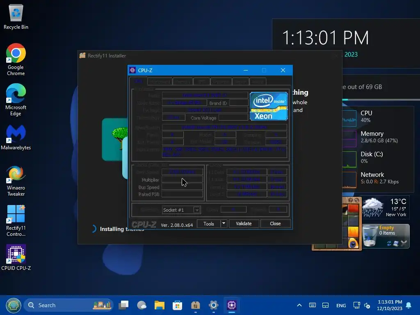Switch to the SPD tab in CPU-Z
Screen dimensions: 420x315
[201, 82]
